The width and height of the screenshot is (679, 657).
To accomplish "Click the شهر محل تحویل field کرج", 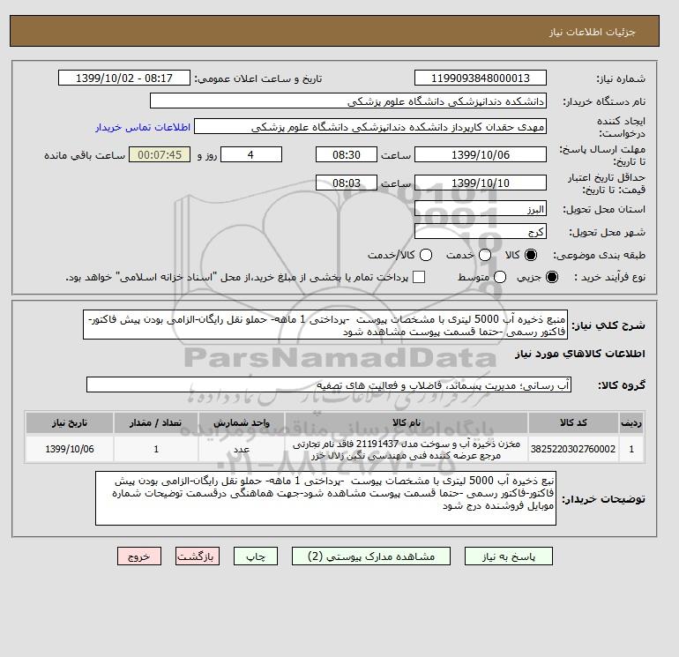I will click(481, 231).
